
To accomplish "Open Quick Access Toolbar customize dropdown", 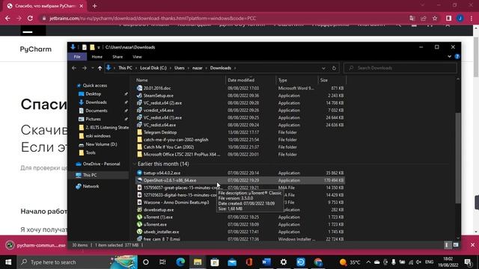I will coord(99,48).
